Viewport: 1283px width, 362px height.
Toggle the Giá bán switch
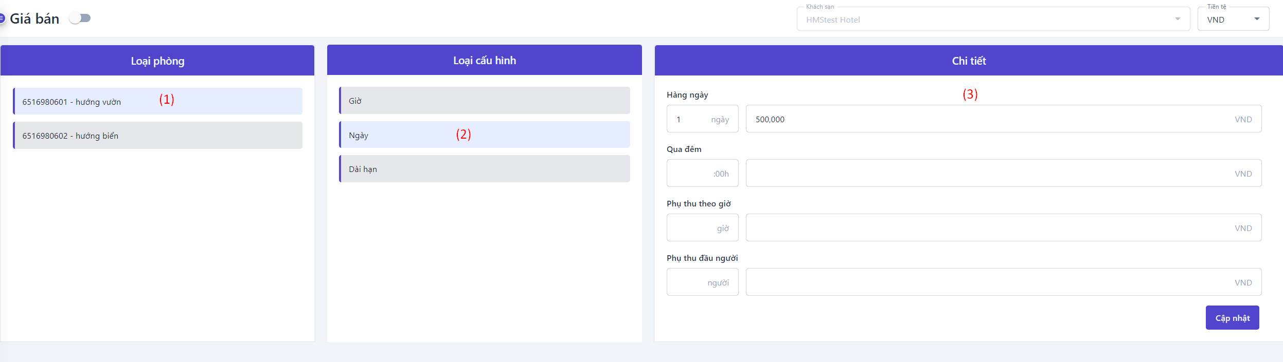pyautogui.click(x=80, y=18)
